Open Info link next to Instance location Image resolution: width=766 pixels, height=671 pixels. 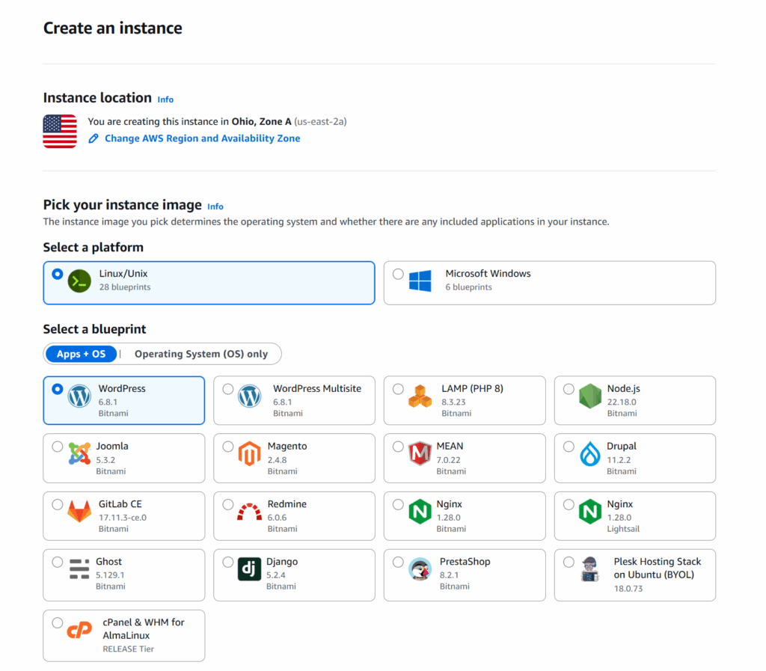165,99
